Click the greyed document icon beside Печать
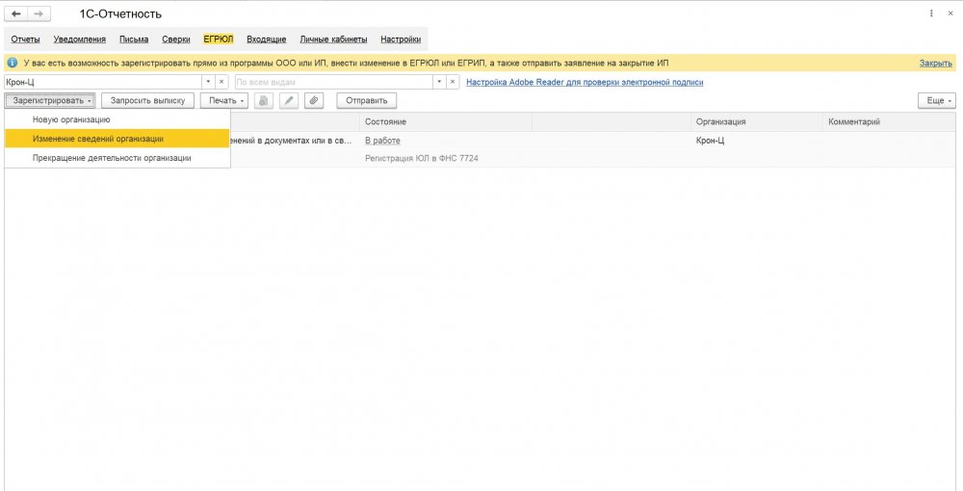The height and width of the screenshot is (491, 963). tap(263, 100)
